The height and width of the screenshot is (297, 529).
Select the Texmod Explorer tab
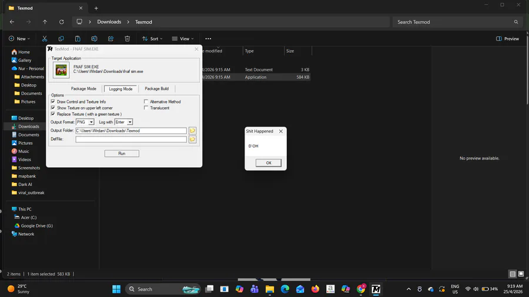(45, 8)
